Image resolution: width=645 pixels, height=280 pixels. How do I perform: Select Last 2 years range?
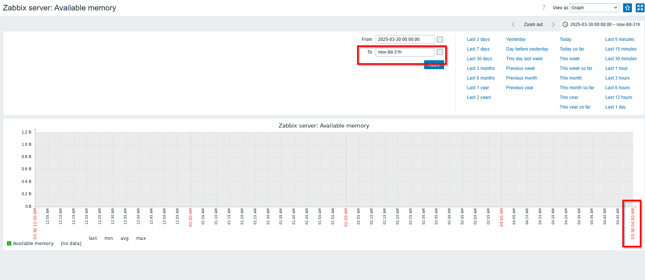pyautogui.click(x=479, y=97)
